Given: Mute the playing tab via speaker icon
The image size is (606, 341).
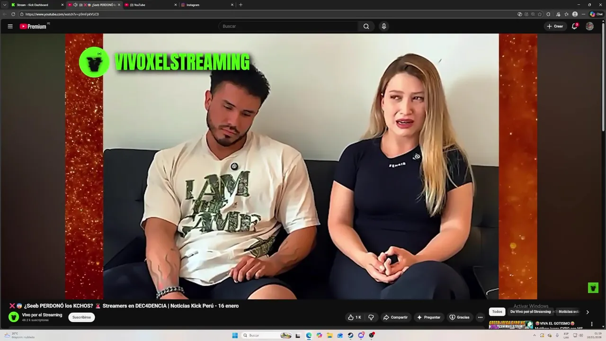Looking at the screenshot, I should click(75, 5).
